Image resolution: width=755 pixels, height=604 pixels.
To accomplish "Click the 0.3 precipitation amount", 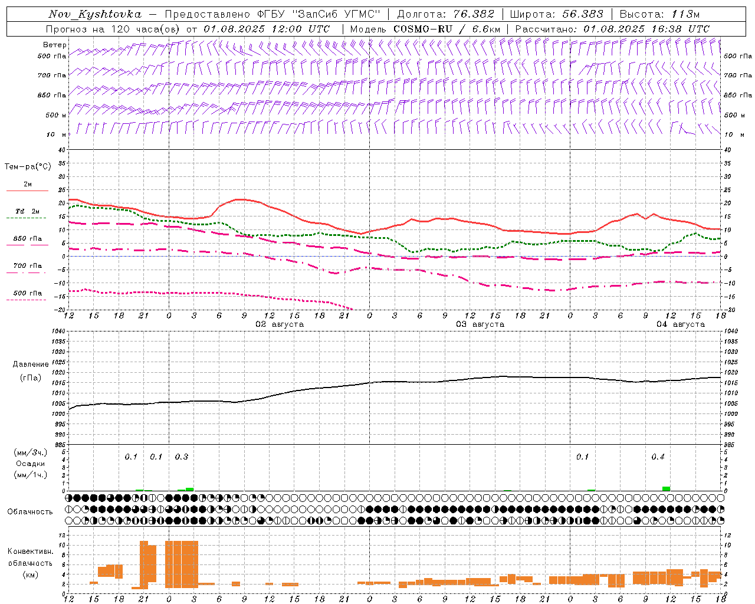I will click(x=182, y=457).
